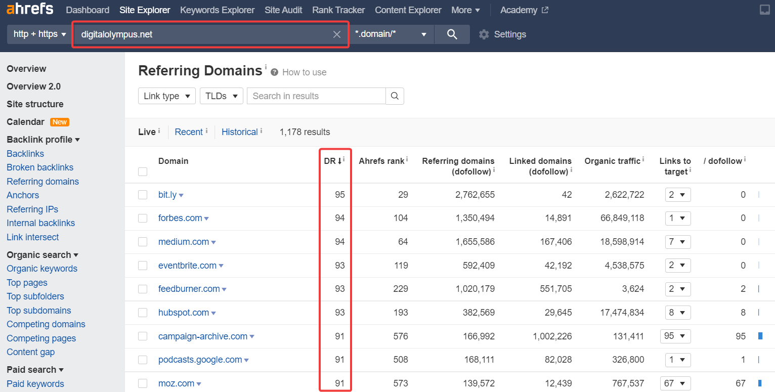The width and height of the screenshot is (775, 392).
Task: Select the bit.ly row checkbox
Action: (143, 195)
